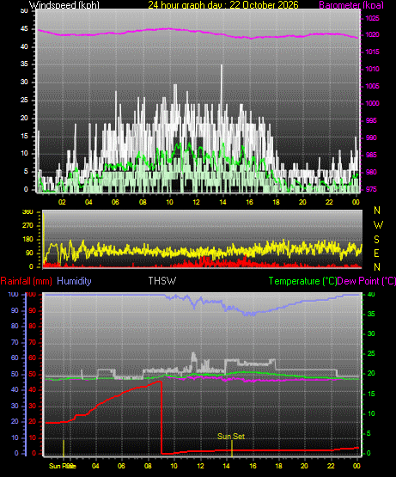Image resolution: width=396 pixels, height=477 pixels.
Task: Click the 45 windspeed scale value
Action: point(24,29)
